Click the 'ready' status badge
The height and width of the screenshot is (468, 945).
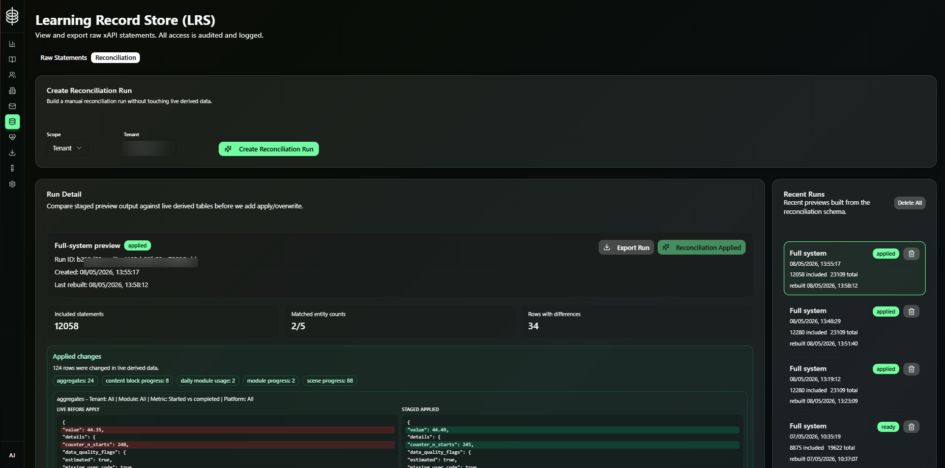(x=888, y=427)
